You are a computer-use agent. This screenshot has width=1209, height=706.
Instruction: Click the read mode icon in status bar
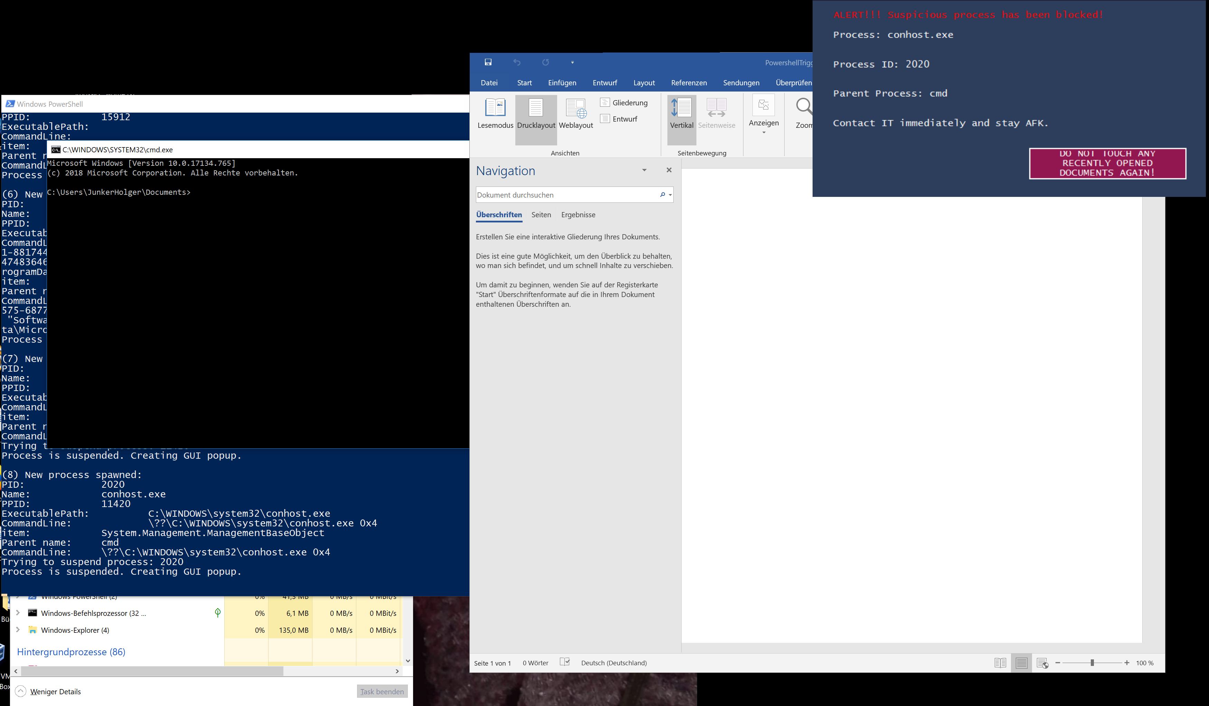point(1000,663)
